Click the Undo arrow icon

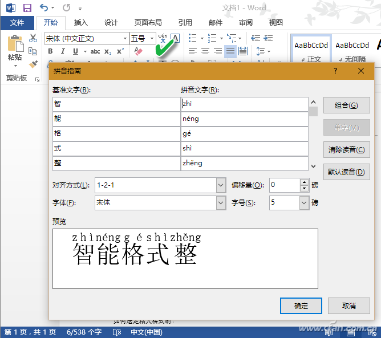point(44,8)
